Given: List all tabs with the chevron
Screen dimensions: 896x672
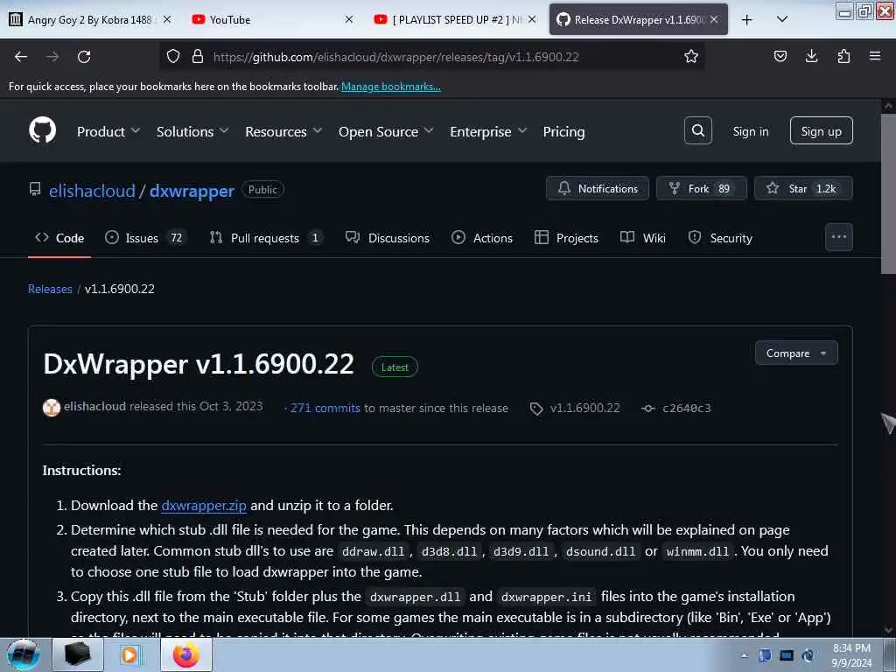Looking at the screenshot, I should coord(782,19).
